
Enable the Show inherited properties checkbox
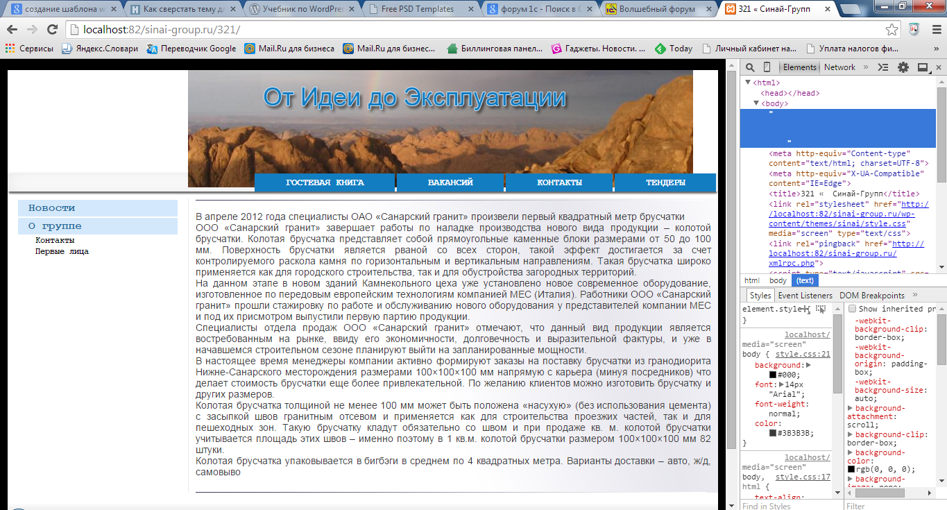[x=853, y=309]
